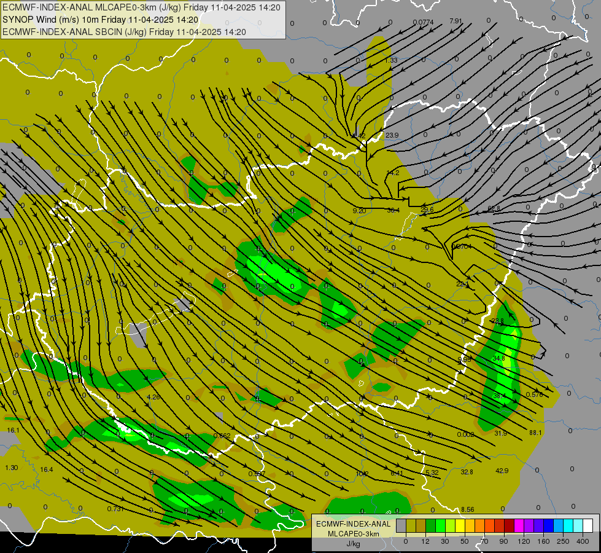Click the map value 0.002
Image resolution: width=601 pixels, height=553 pixels.
[466, 434]
